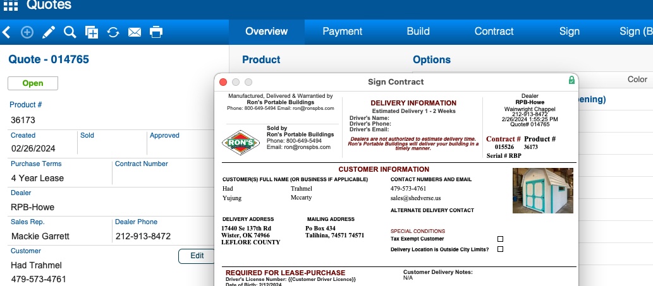This screenshot has height=286, width=653.
Task: Open the Contract tab
Action: click(494, 31)
